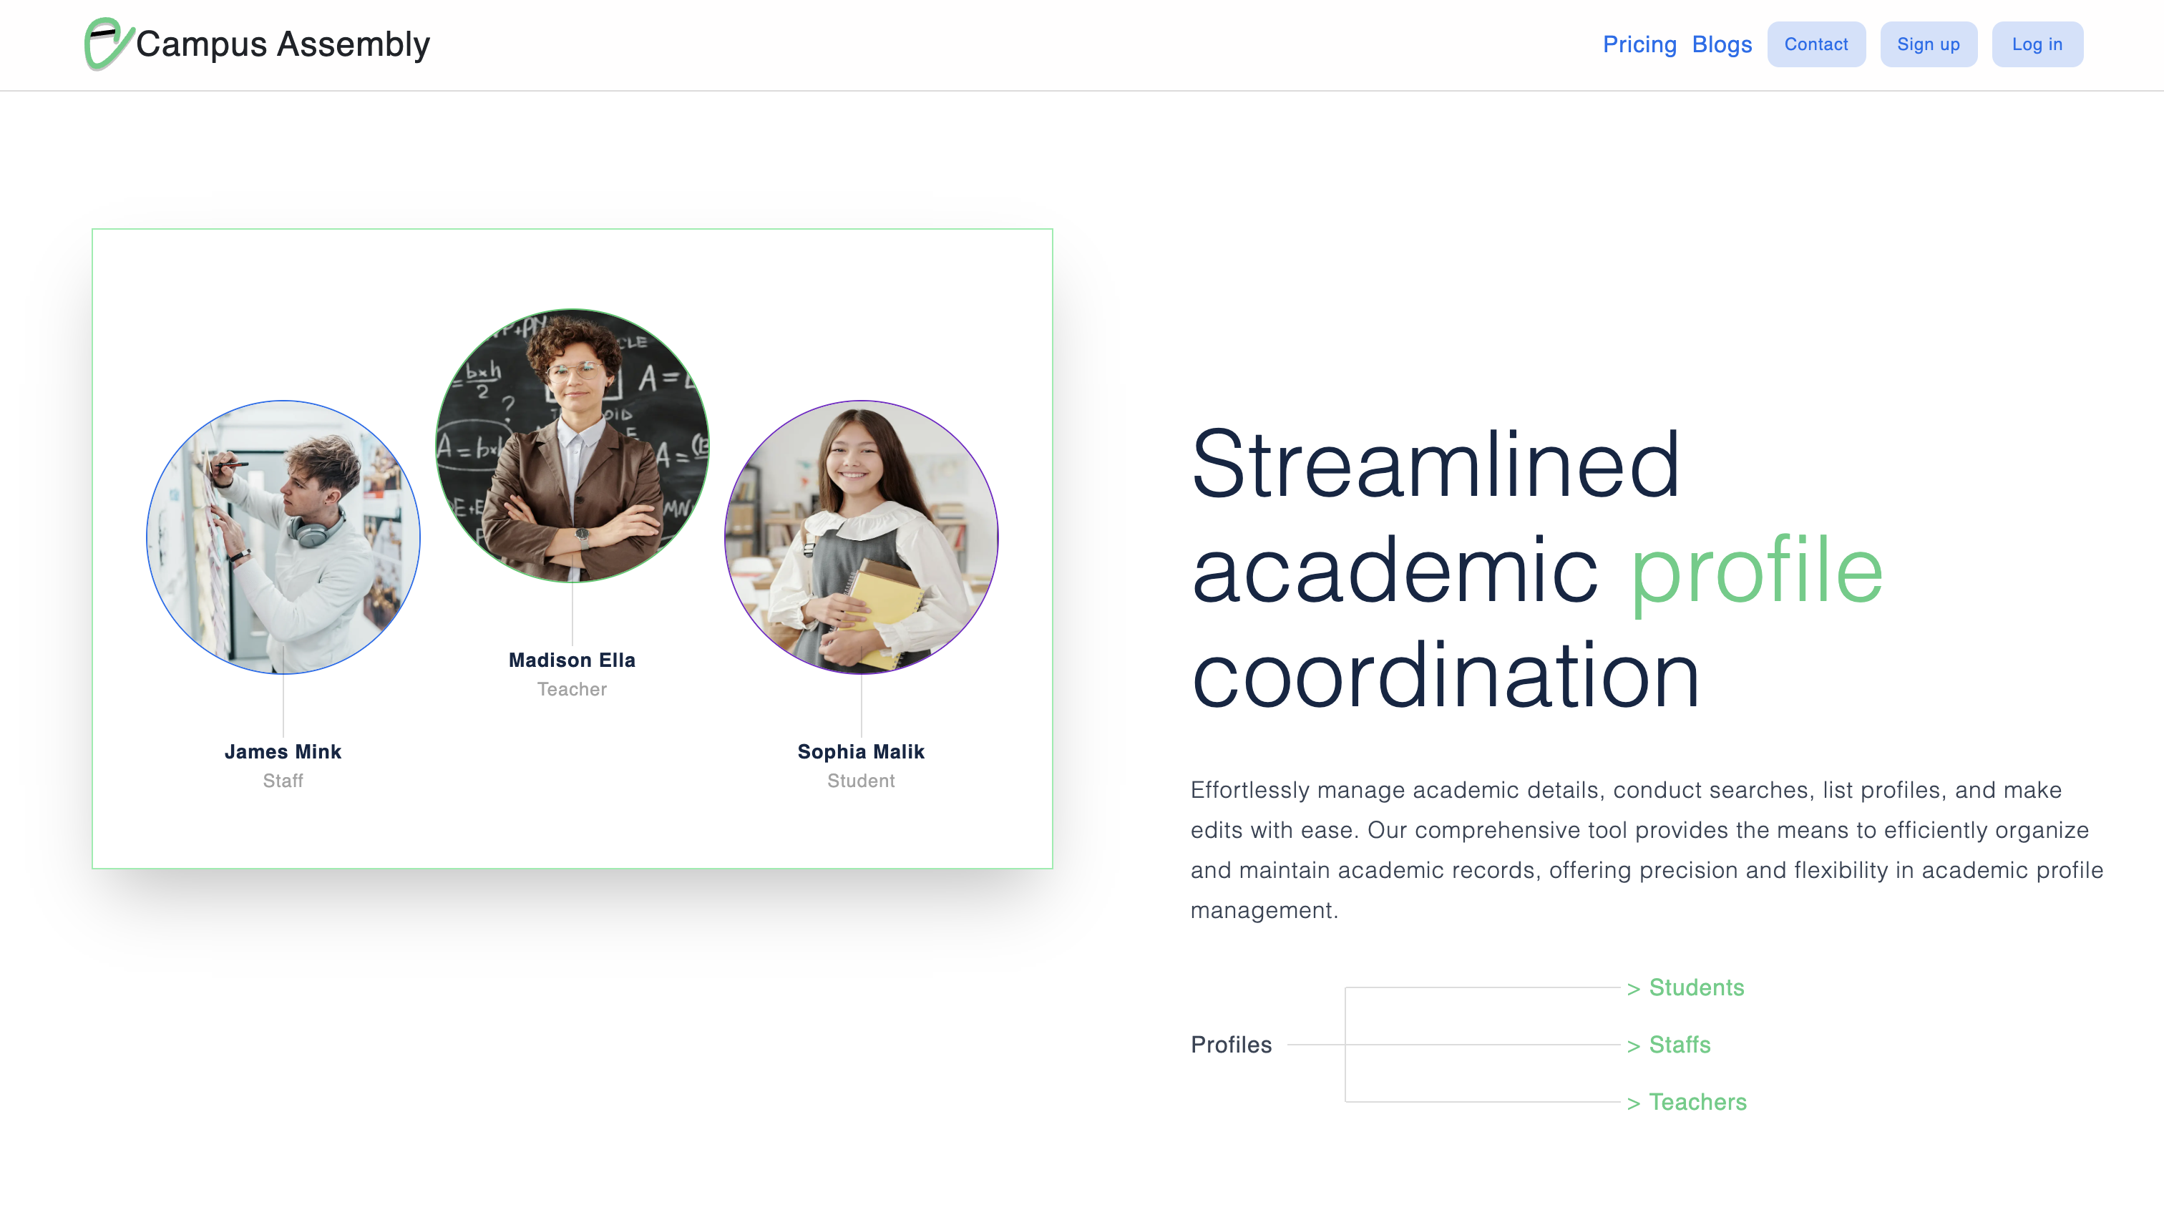Screen dimensions: 2164x1225
Task: Click the Contact button
Action: tap(1815, 44)
